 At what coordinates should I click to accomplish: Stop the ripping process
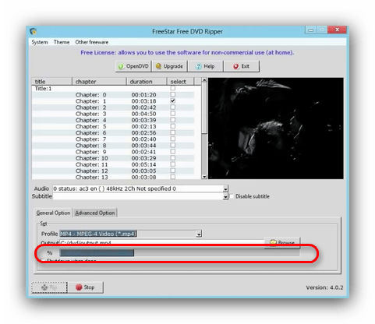pyautogui.click(x=86, y=287)
